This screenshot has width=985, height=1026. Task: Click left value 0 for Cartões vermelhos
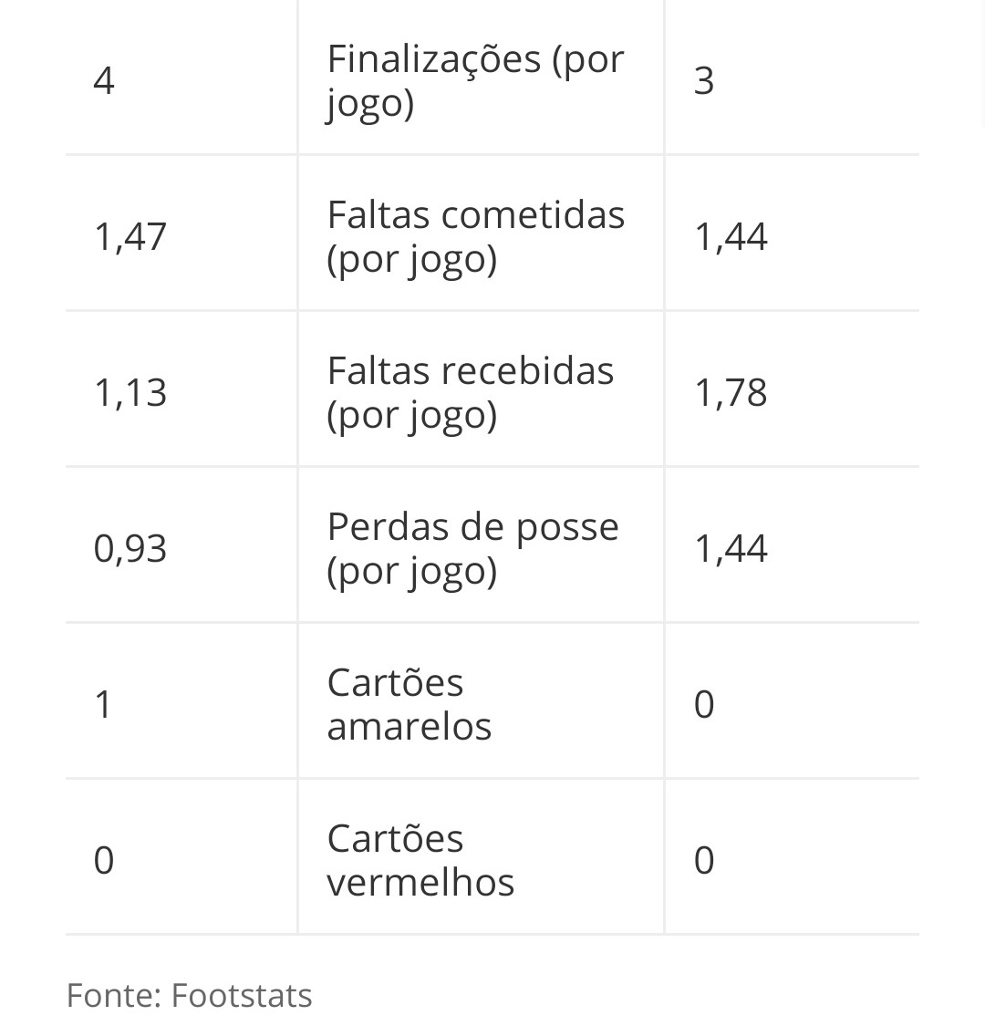[x=104, y=860]
